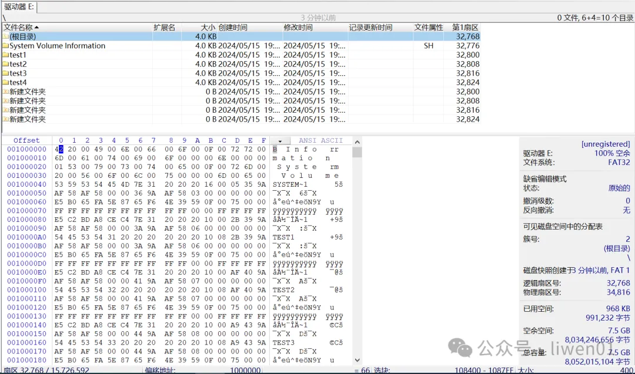
Task: Click the folder icon beside test1
Action: (x=6, y=55)
